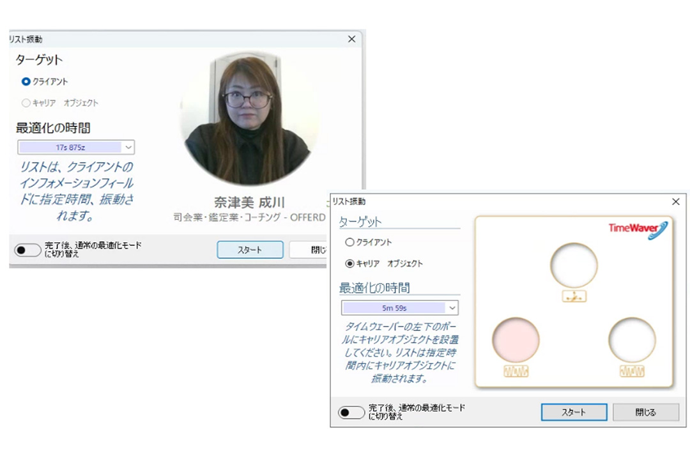Expand the dropdown arrow beside 5m 59s
The height and width of the screenshot is (460, 690).
click(452, 308)
